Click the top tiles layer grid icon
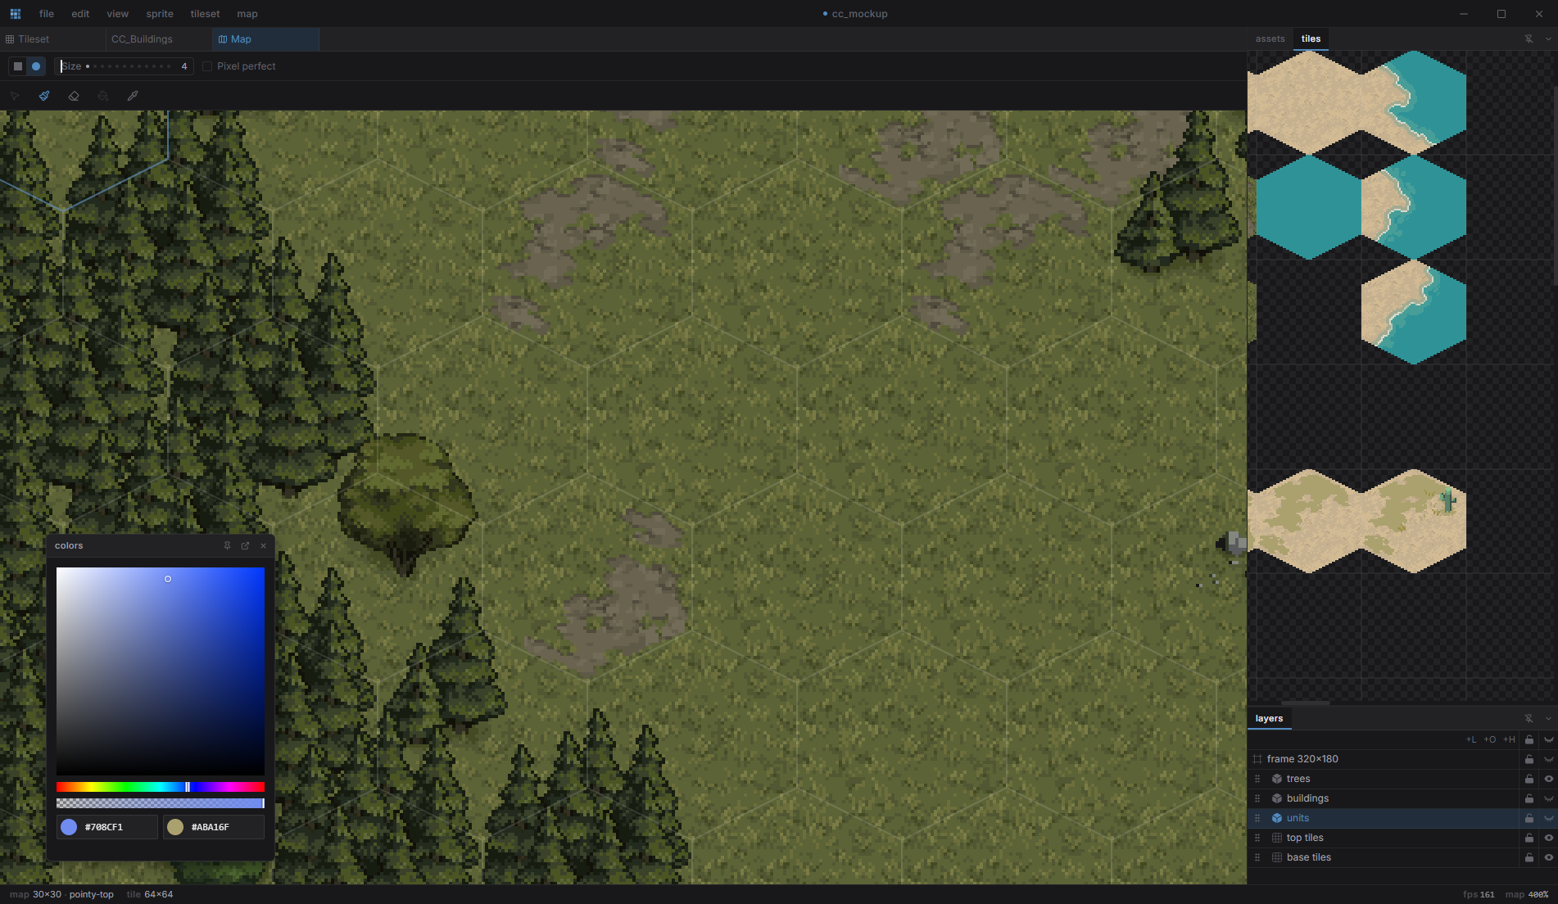 tap(1276, 838)
